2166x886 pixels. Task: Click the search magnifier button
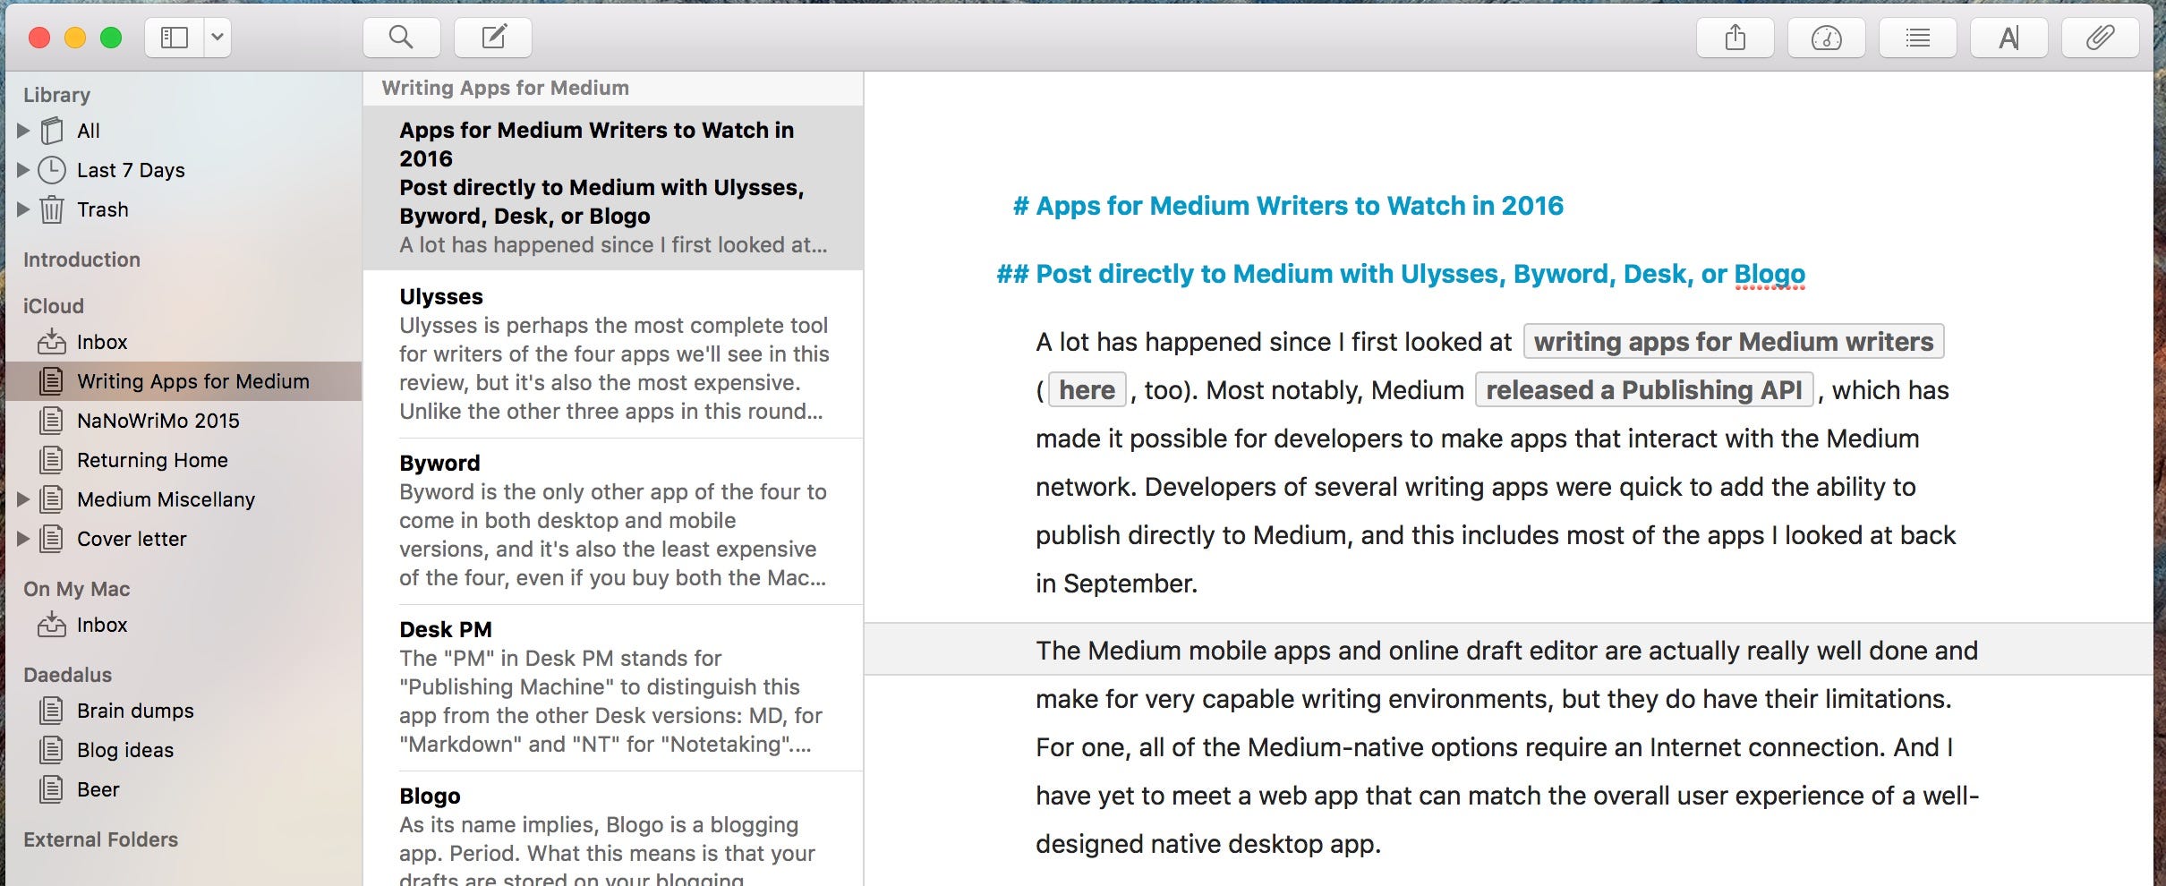(x=401, y=38)
